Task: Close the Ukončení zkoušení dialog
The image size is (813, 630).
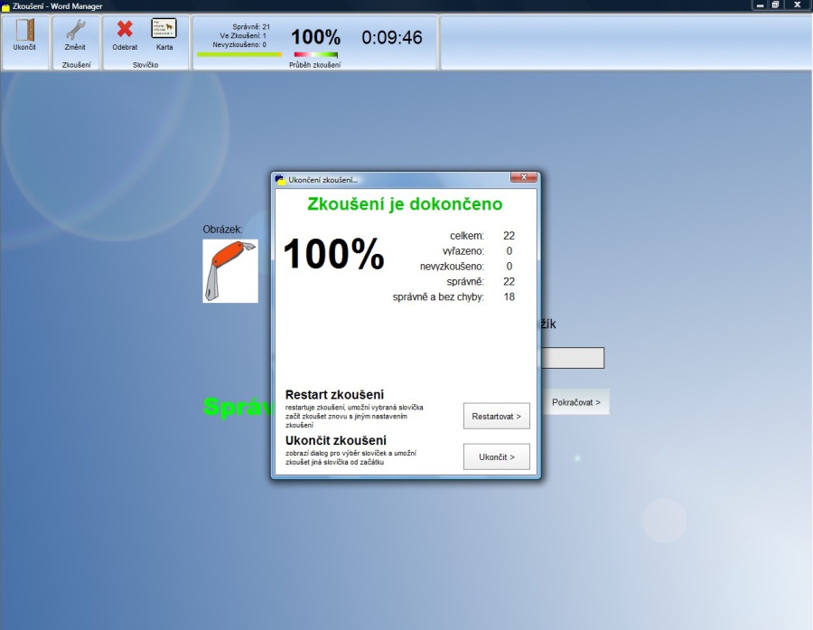Action: [x=524, y=178]
